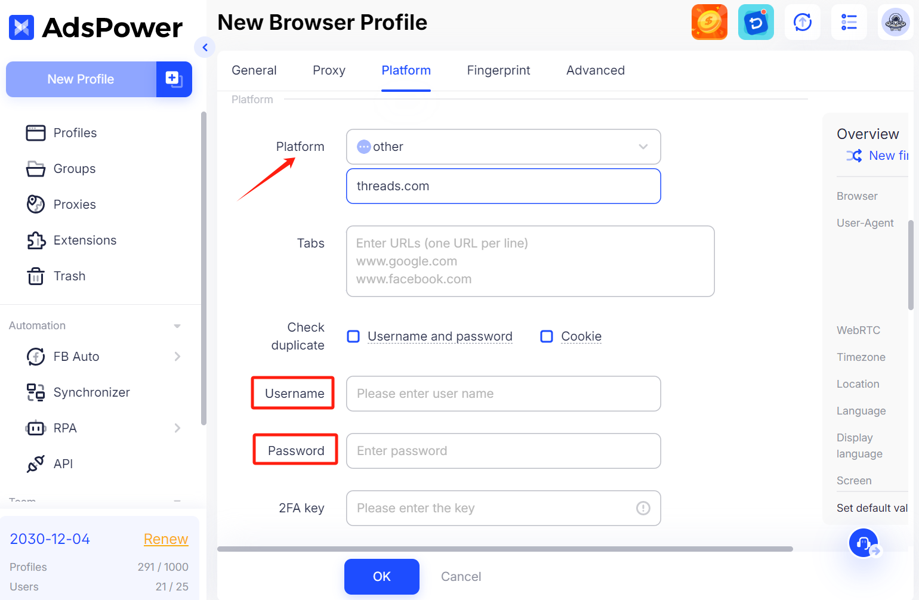Image resolution: width=919 pixels, height=600 pixels.
Task: Switch to the Fingerprint tab
Action: tap(498, 70)
